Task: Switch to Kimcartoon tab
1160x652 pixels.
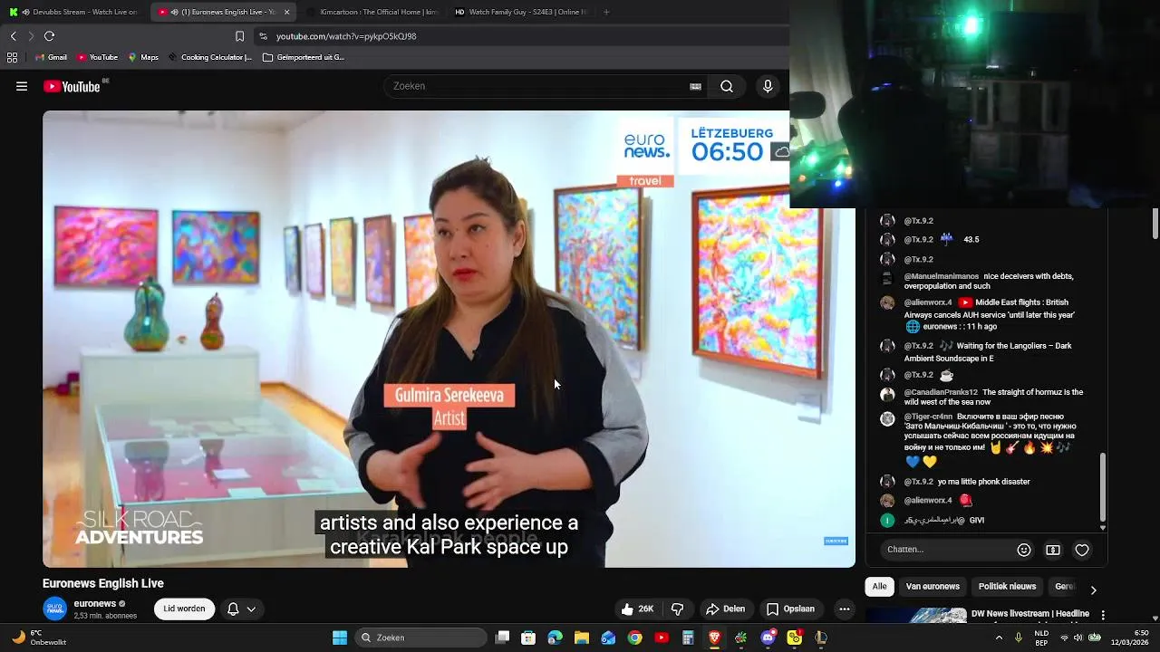Action: pos(371,12)
